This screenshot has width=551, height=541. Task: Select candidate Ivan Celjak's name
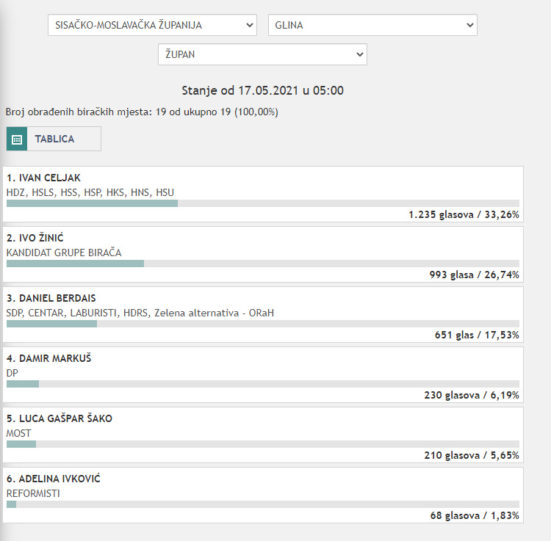(x=44, y=178)
